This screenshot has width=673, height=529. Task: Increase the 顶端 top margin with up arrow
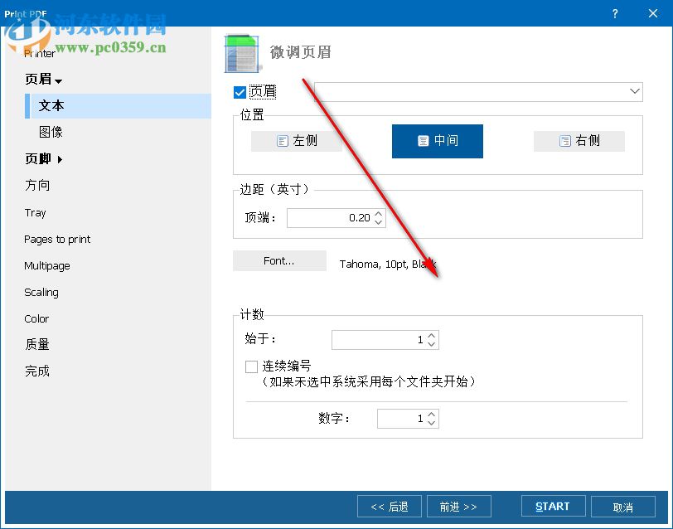click(380, 213)
